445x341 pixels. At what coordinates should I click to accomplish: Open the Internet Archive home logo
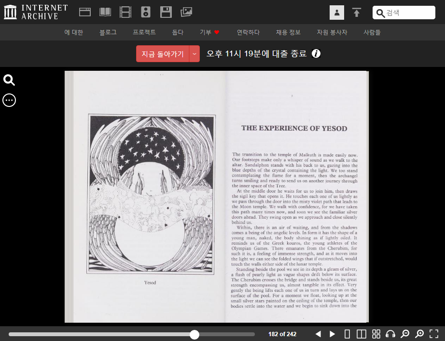pos(36,12)
